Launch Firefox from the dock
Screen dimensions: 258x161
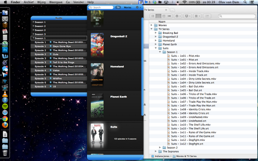(5, 125)
